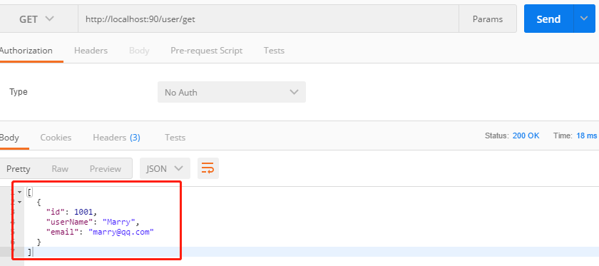Click the "id": 1001 line
Screen dimensions: 599x266
pyautogui.click(x=72, y=212)
